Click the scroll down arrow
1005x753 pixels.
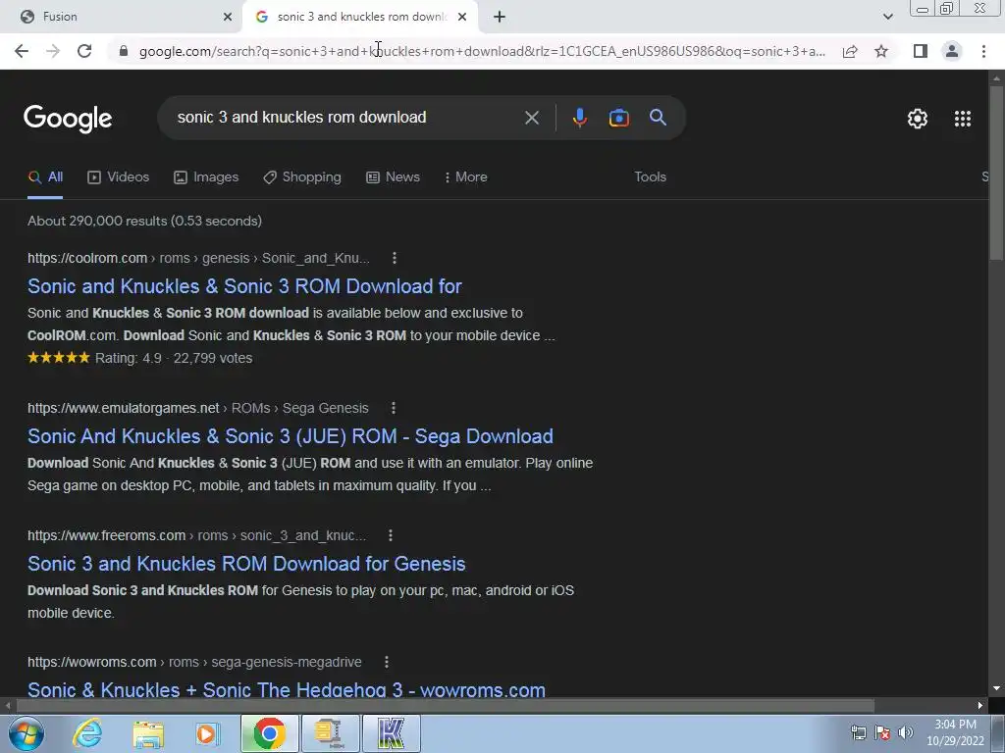tap(996, 688)
